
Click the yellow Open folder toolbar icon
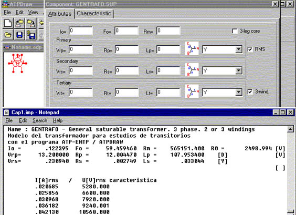pos(8,35)
